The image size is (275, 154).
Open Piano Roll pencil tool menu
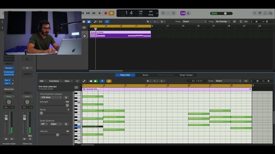point(156,81)
